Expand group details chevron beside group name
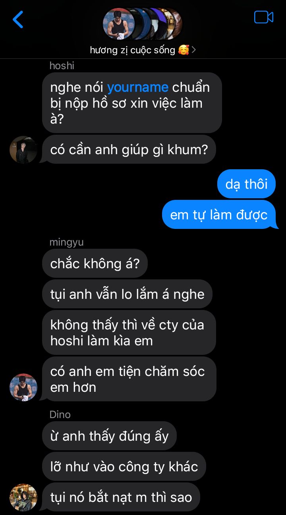This screenshot has width=286, height=515. coord(193,50)
